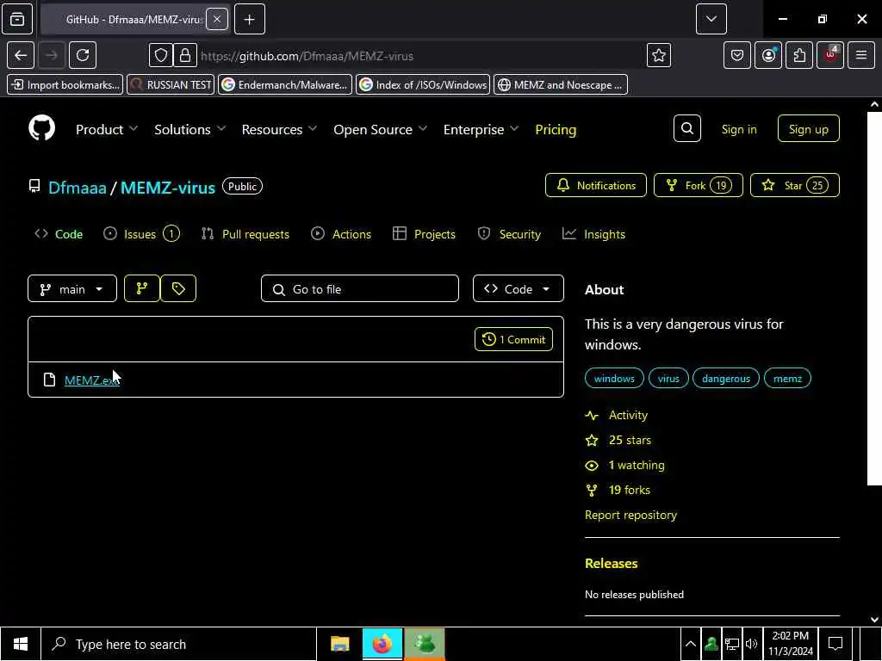This screenshot has height=661, width=882.
Task: Open a new tab with plus button
Action: (x=250, y=19)
